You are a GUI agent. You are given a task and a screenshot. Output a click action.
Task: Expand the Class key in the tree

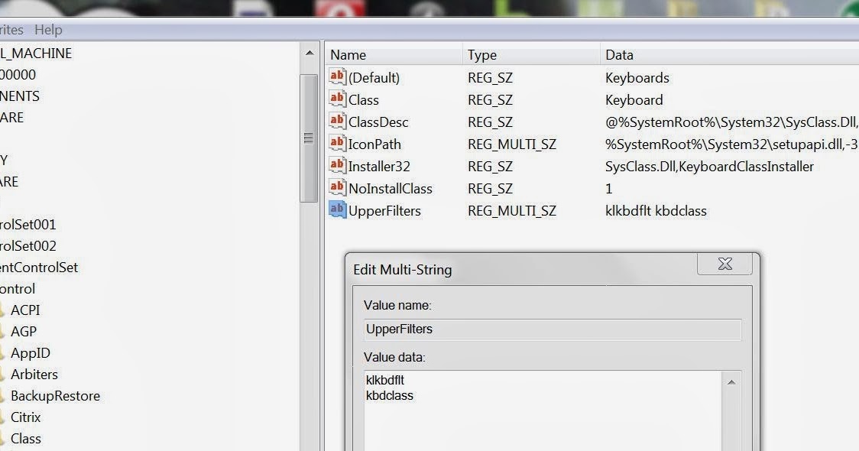(x=28, y=438)
